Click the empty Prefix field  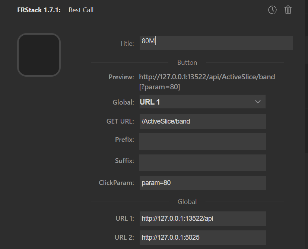click(x=203, y=141)
